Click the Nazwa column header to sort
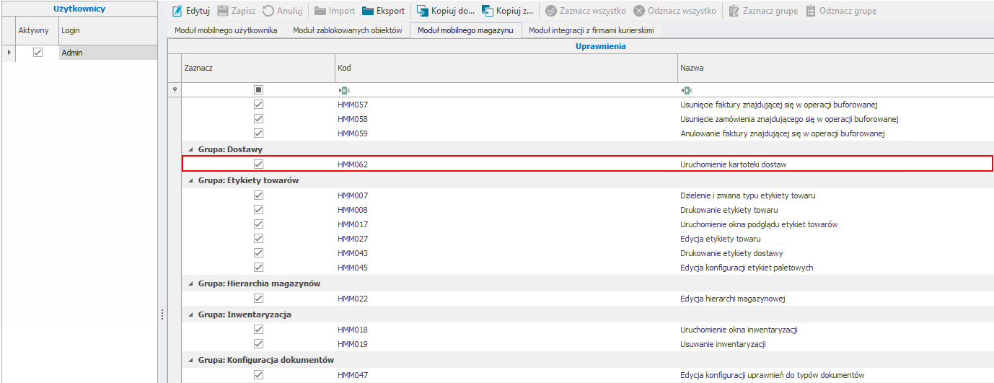The height and width of the screenshot is (383, 994). tap(830, 68)
